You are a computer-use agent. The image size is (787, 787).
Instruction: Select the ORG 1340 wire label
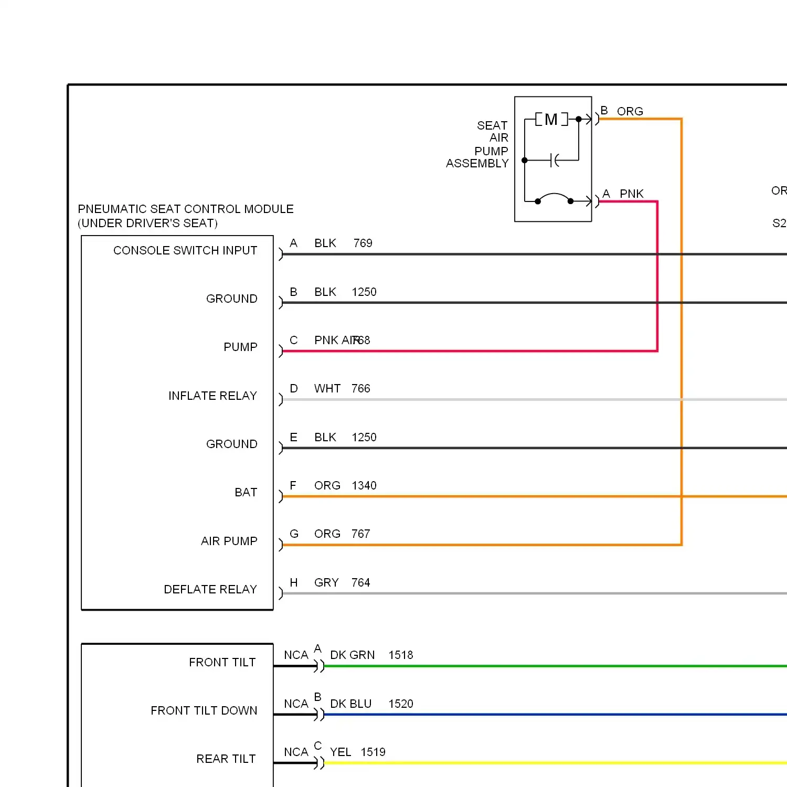click(345, 485)
